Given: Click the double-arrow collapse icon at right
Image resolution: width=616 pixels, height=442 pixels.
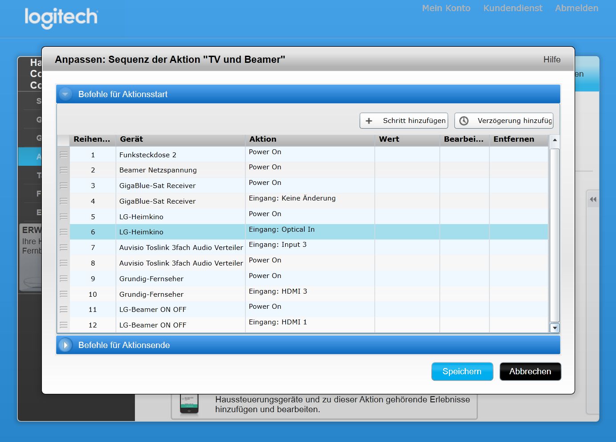Looking at the screenshot, I should click(x=593, y=200).
